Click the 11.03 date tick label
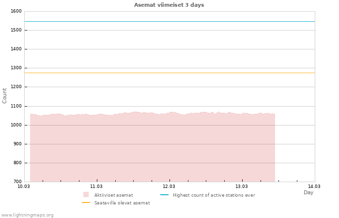 [x=96, y=186]
